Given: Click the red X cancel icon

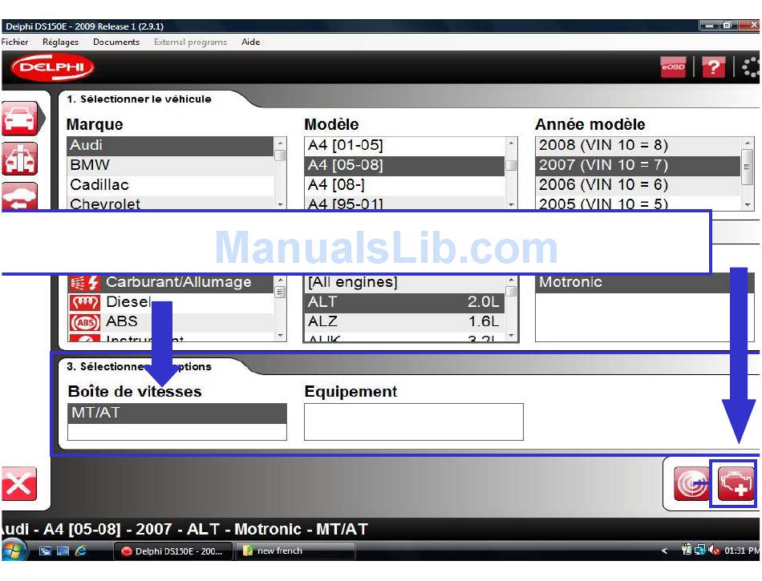Looking at the screenshot, I should pos(19,483).
